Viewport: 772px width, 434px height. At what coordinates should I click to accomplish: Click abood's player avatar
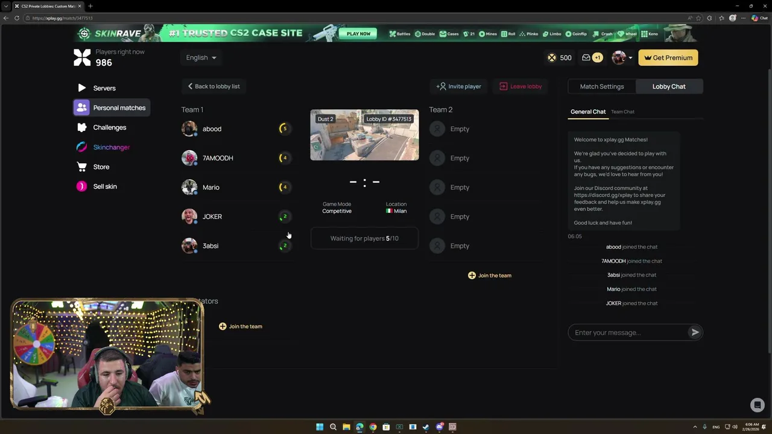(x=189, y=128)
